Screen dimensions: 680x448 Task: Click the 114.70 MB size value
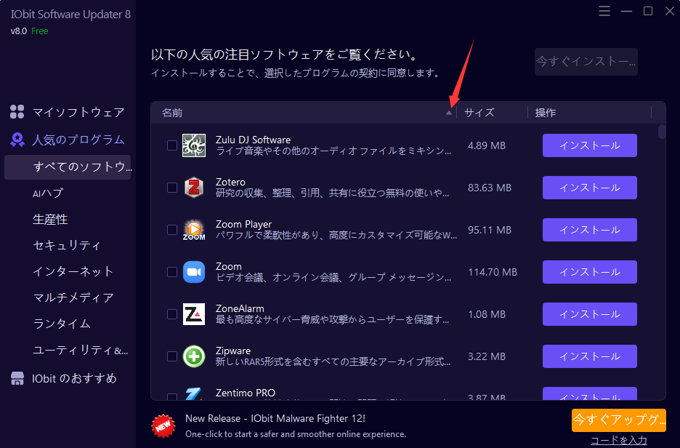(493, 272)
